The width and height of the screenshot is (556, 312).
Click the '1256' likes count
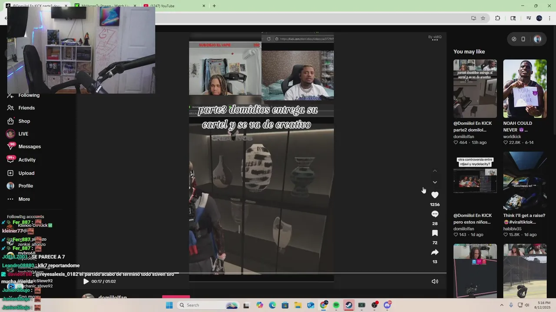click(435, 205)
